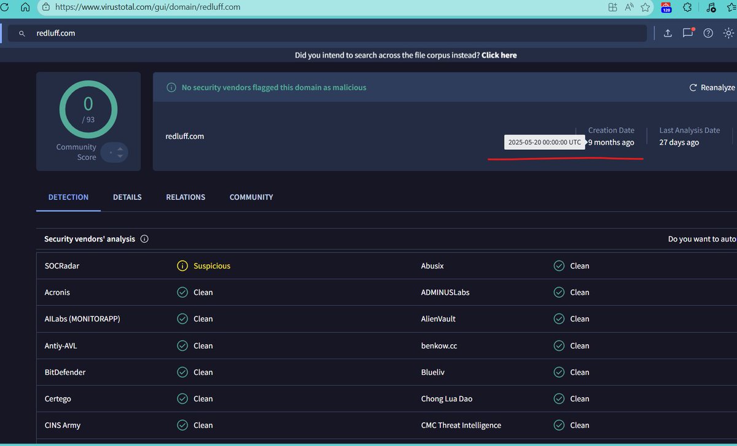Click Last Analysis Date '27 days ago'
The height and width of the screenshot is (446, 737).
coord(679,143)
